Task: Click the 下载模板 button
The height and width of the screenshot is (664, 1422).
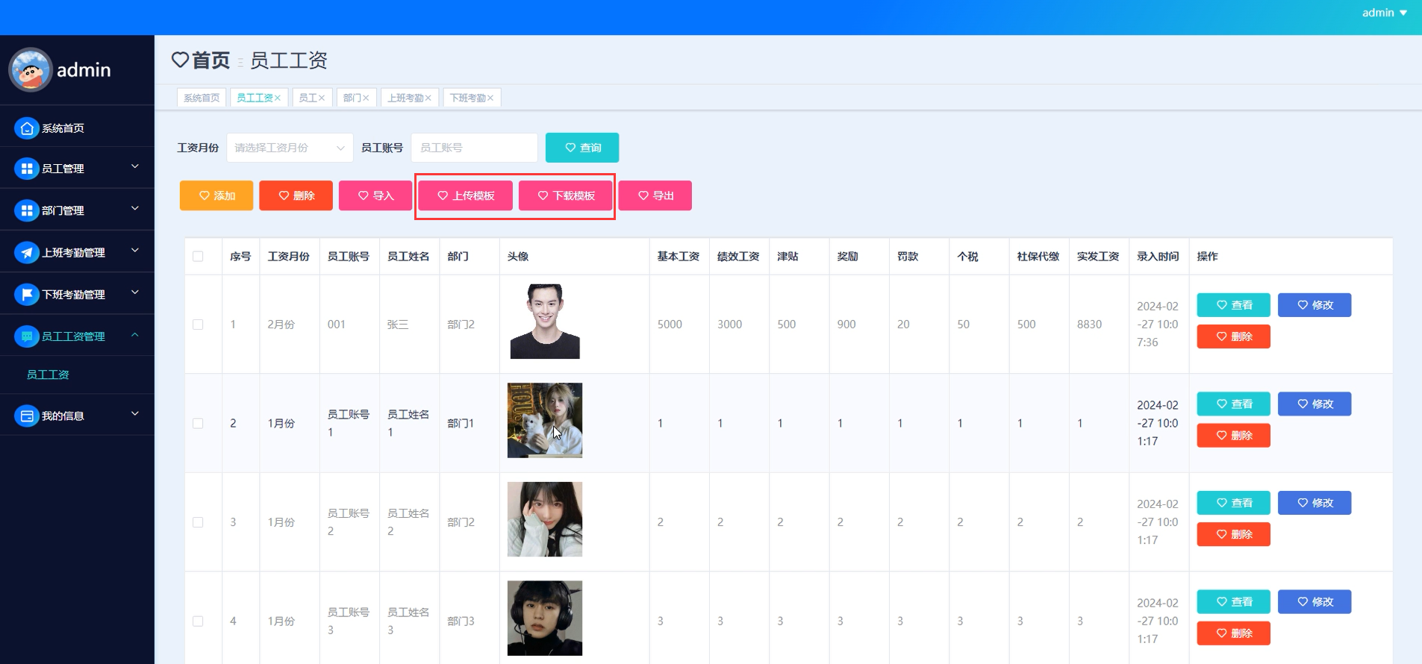Action: tap(566, 195)
